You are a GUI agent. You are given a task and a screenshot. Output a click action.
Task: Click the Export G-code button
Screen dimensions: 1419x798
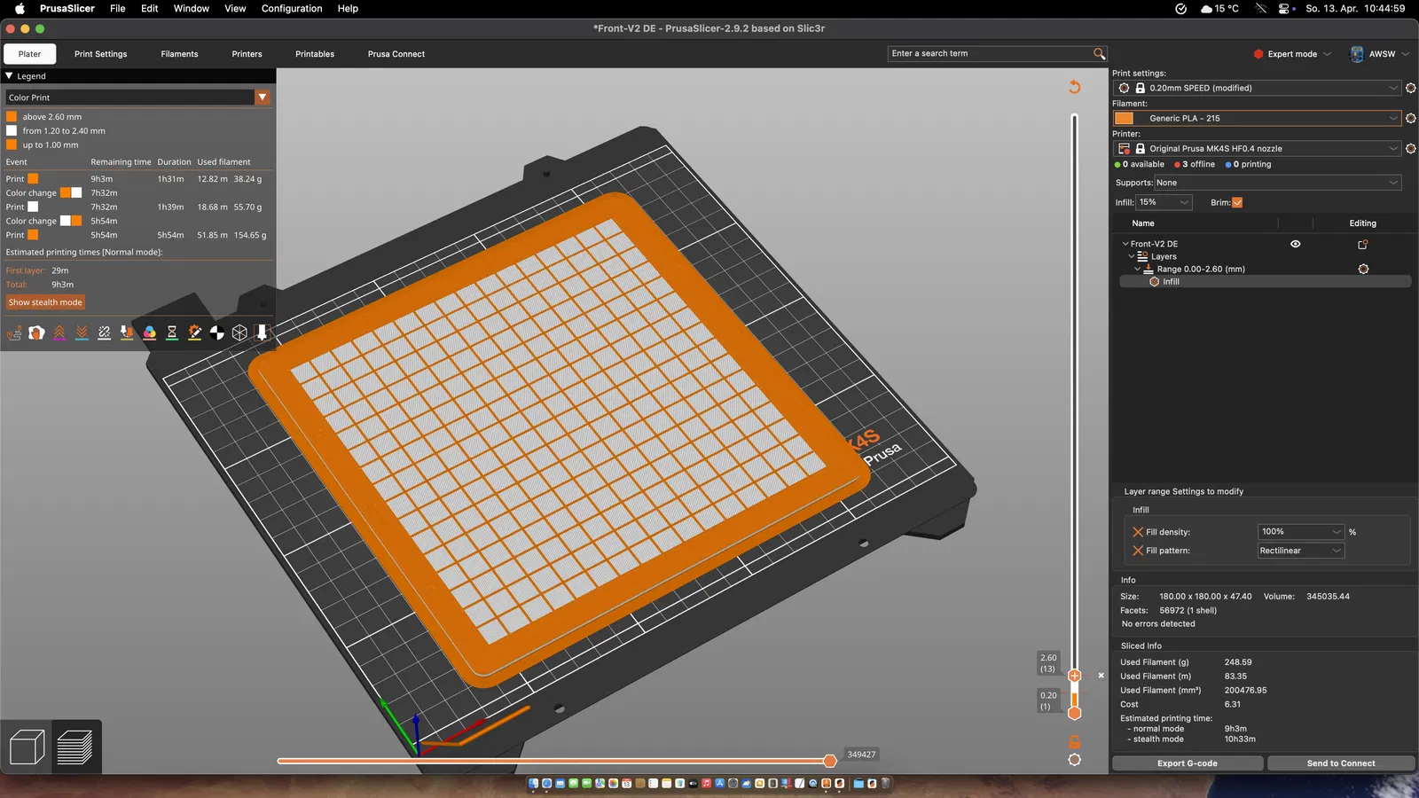tap(1187, 763)
